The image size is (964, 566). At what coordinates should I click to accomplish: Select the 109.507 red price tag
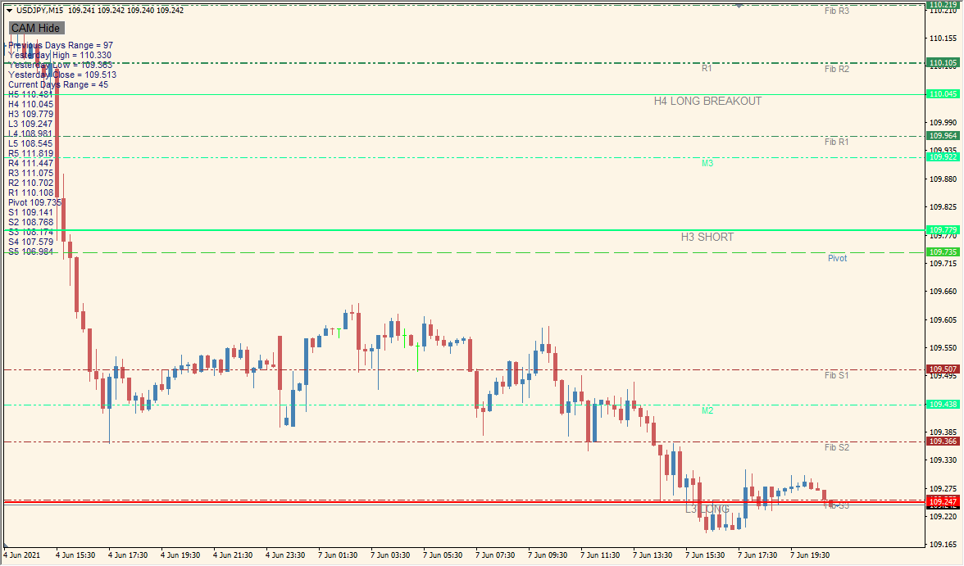tap(943, 369)
